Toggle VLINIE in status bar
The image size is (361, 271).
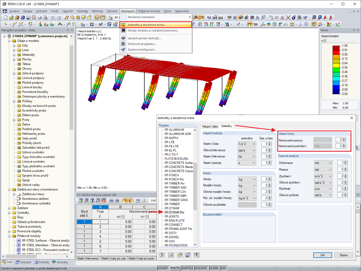[214, 268]
